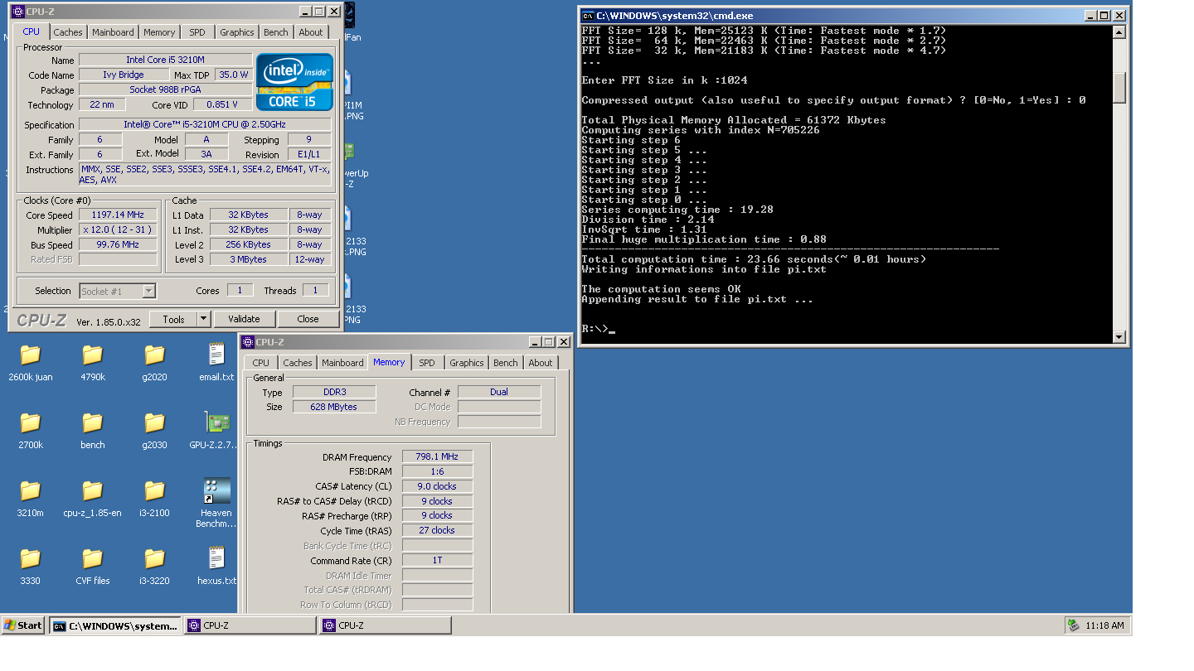Open the 3210m folder icon
This screenshot has height=671, width=1194.
point(31,491)
